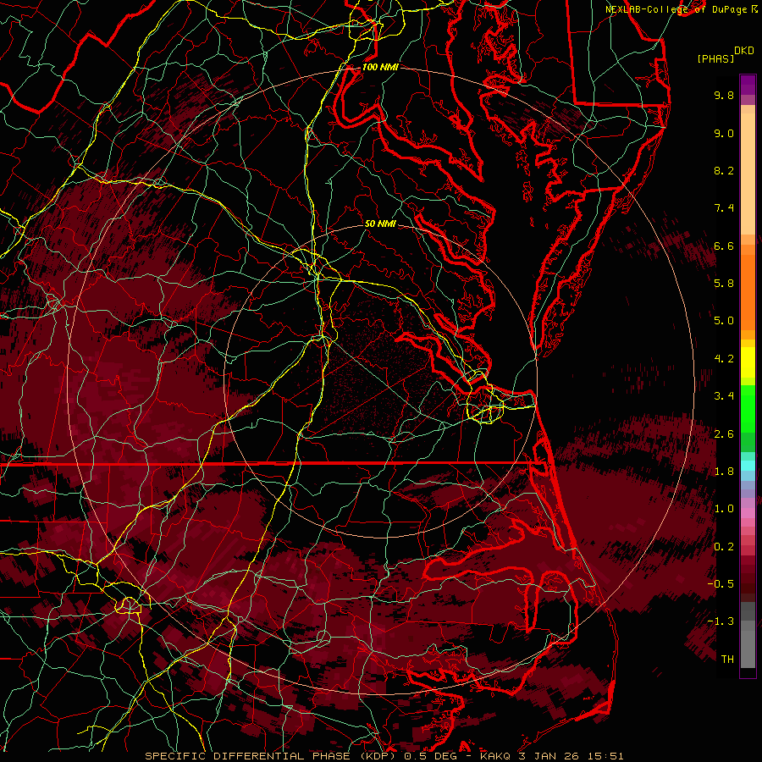Click the 0.2 value on the color scale
This screenshot has height=762, width=762.
[x=724, y=547]
